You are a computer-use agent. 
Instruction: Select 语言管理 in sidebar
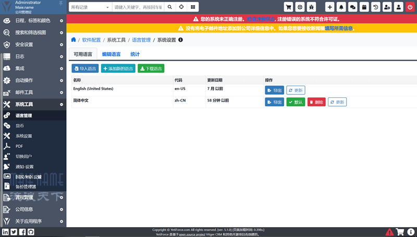[33, 115]
